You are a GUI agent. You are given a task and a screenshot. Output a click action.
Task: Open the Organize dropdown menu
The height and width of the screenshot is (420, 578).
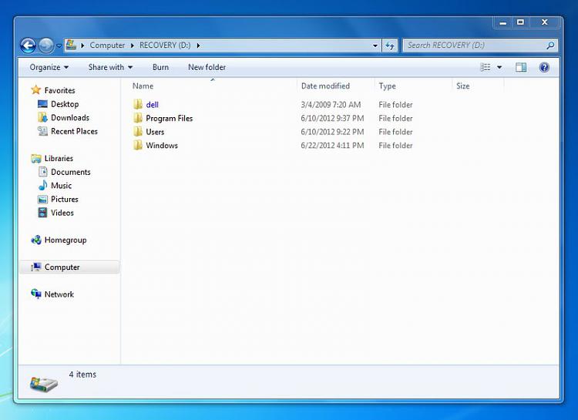tap(49, 68)
